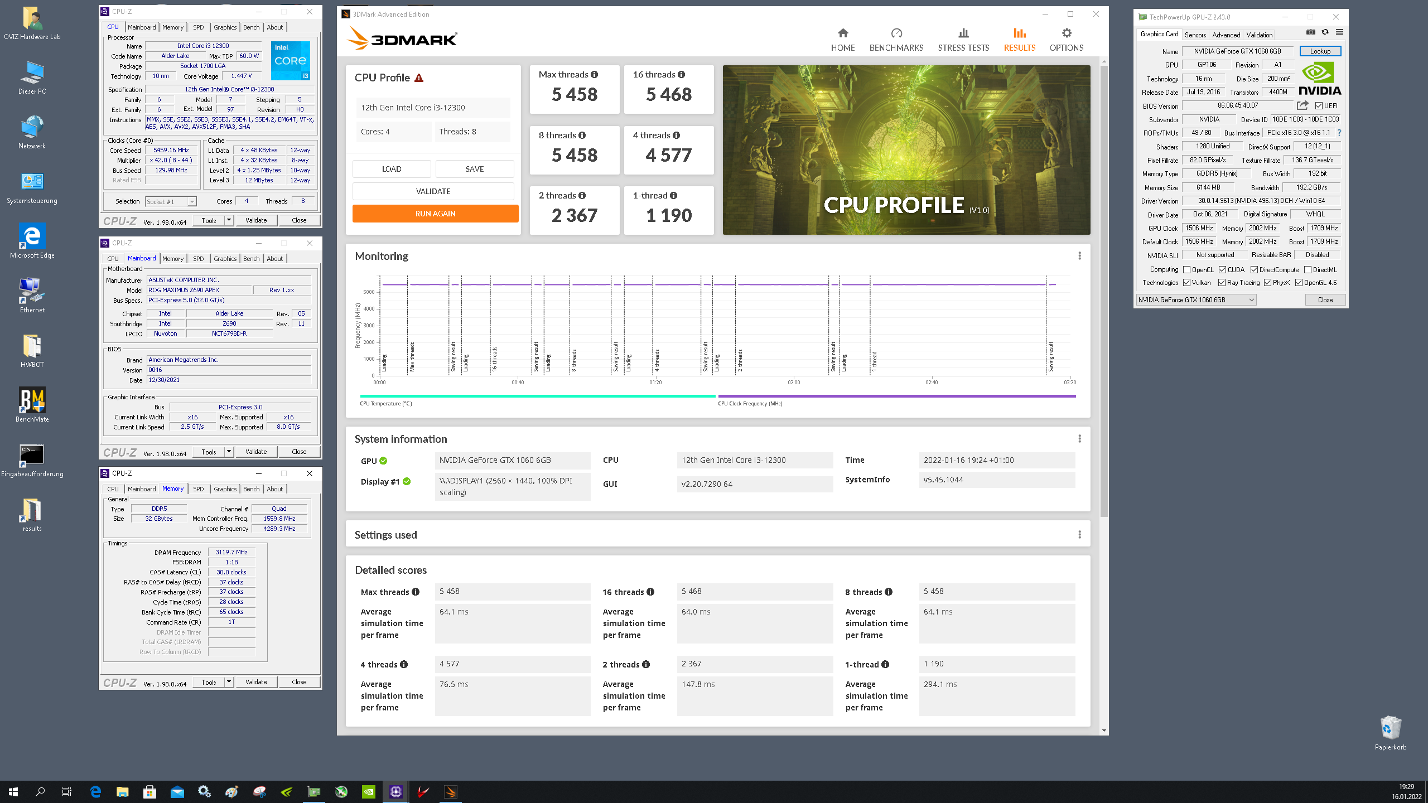Viewport: 1428px width, 803px height.
Task: Toggle the DirectCompute checkbox in GPU-Z
Action: click(1253, 269)
